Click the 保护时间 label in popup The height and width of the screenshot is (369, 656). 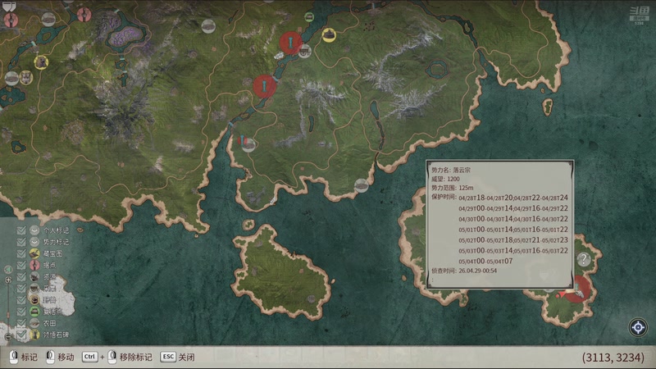tap(444, 197)
